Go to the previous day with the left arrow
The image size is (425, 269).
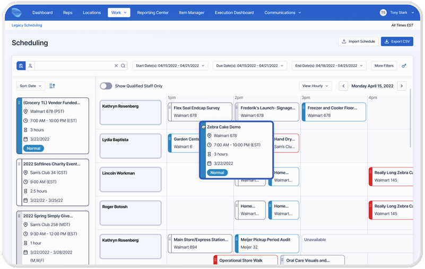point(343,86)
